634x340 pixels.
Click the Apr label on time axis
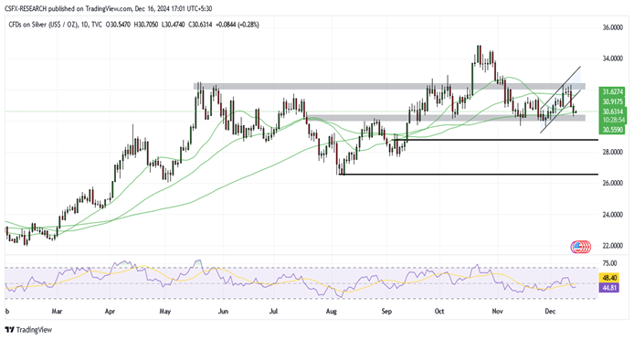point(110,312)
